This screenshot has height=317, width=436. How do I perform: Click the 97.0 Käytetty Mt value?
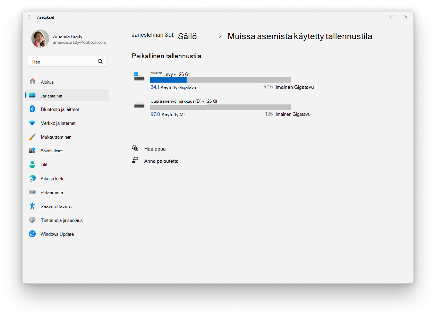(168, 114)
